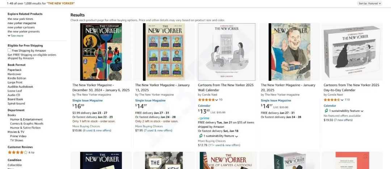391x169 pixels.
Task: Enable the Free Shipping by Amazon checkbox
Action: point(9,50)
